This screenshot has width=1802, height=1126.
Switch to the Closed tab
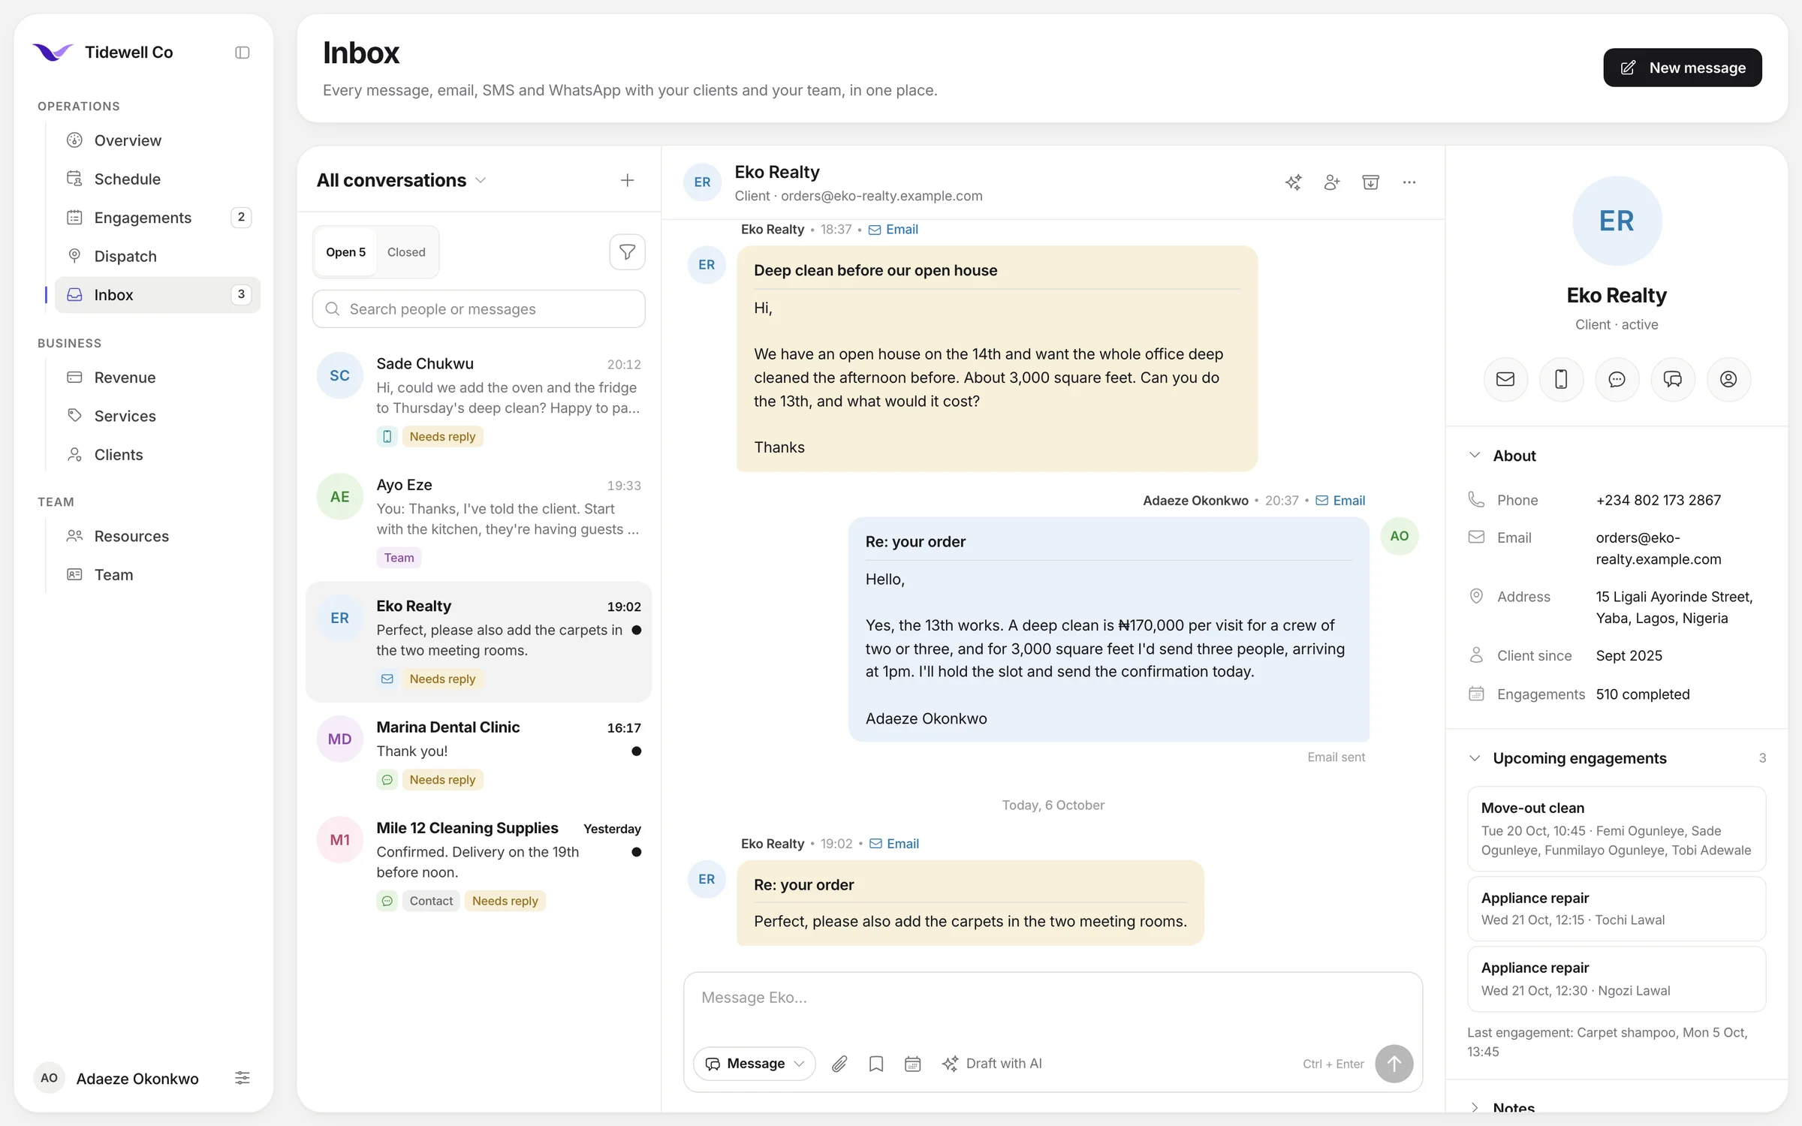[x=406, y=252]
